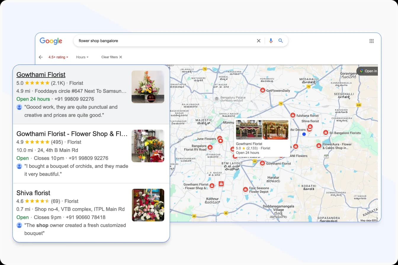Click the FlowerAura - Flower & Cakes Shop pin
Screen dimensions: 398x265
319,146
